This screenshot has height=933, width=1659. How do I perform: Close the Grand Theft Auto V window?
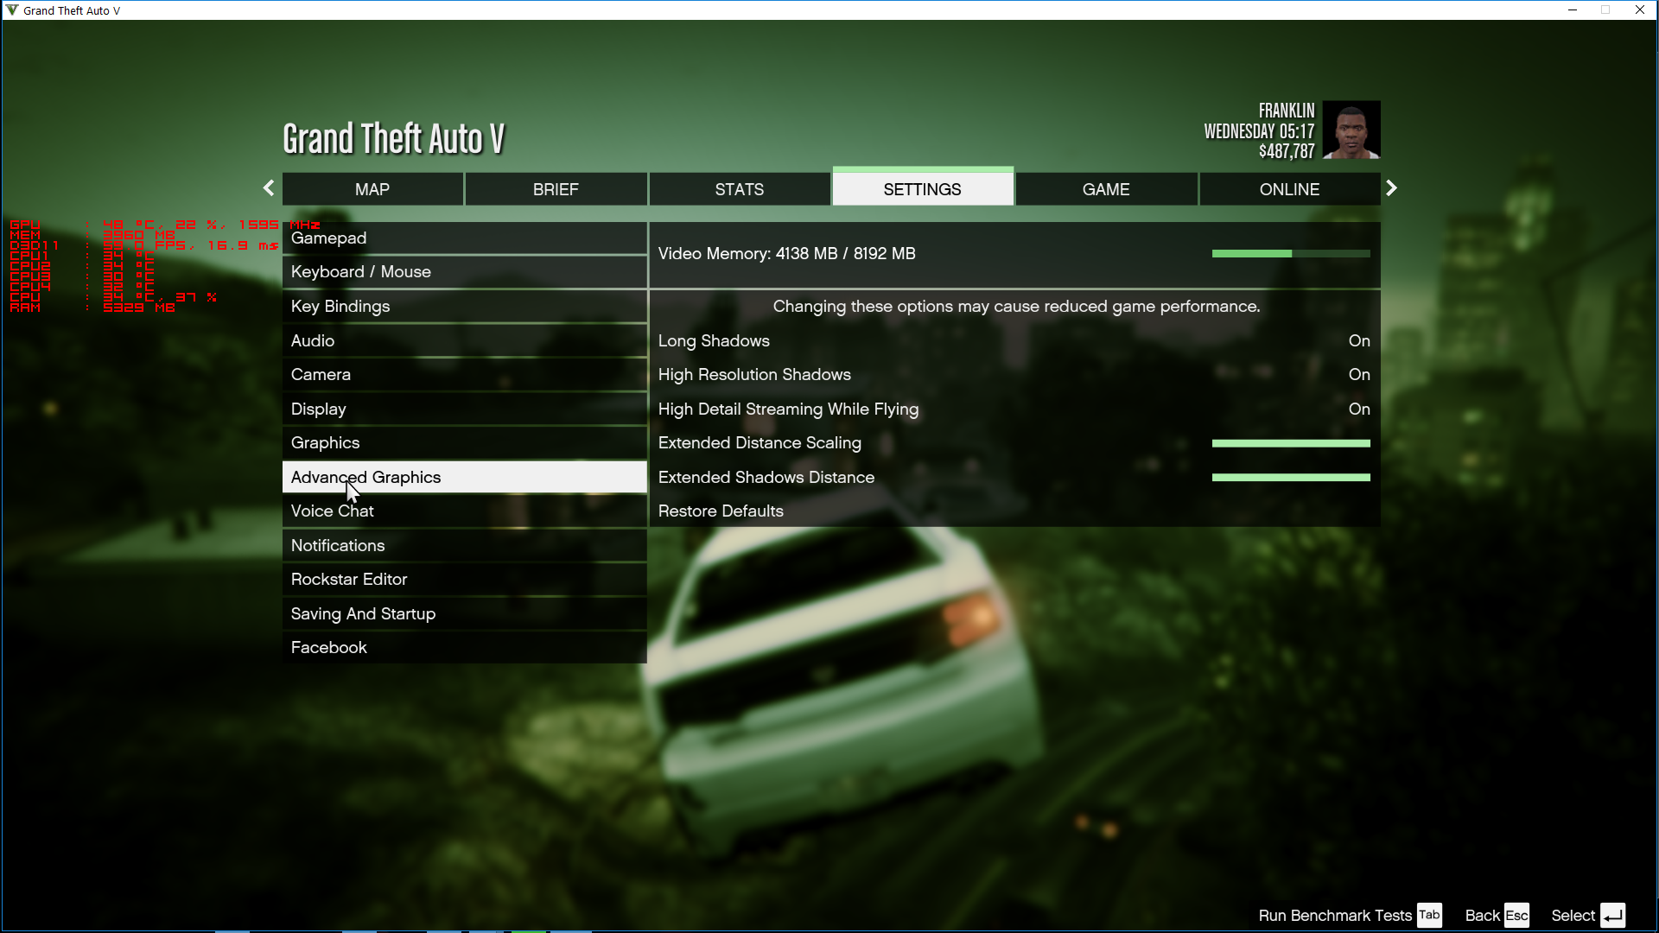(1639, 10)
